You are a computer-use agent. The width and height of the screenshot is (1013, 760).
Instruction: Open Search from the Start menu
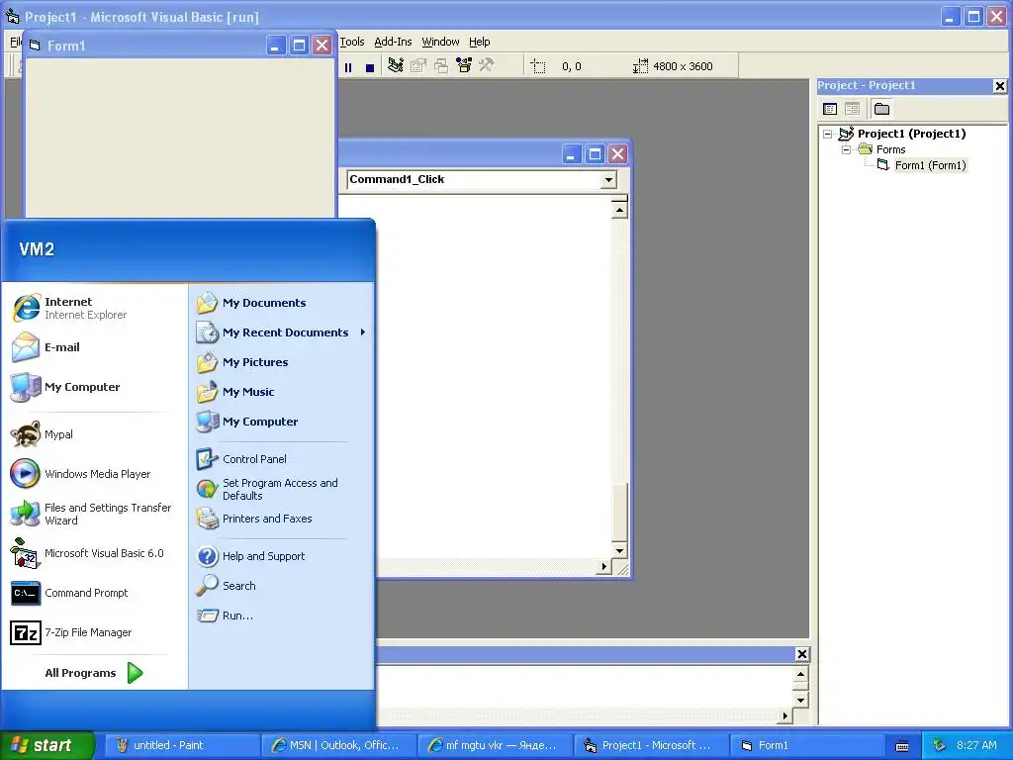click(282, 586)
